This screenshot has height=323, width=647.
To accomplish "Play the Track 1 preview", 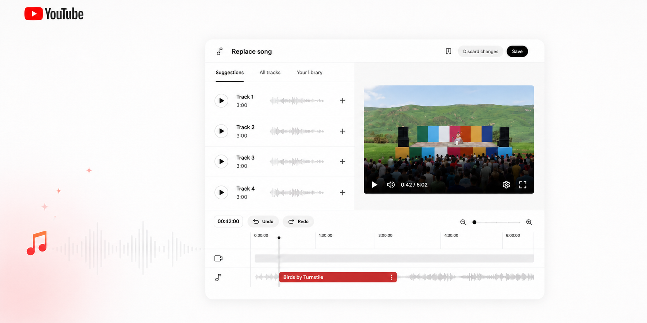I will pyautogui.click(x=221, y=101).
